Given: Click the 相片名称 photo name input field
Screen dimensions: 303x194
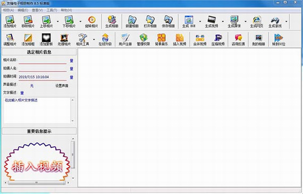Looking at the screenshot, I should (x=43, y=60).
